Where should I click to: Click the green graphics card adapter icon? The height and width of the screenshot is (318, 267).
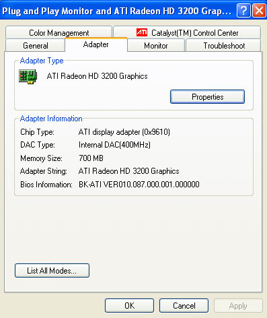click(28, 76)
